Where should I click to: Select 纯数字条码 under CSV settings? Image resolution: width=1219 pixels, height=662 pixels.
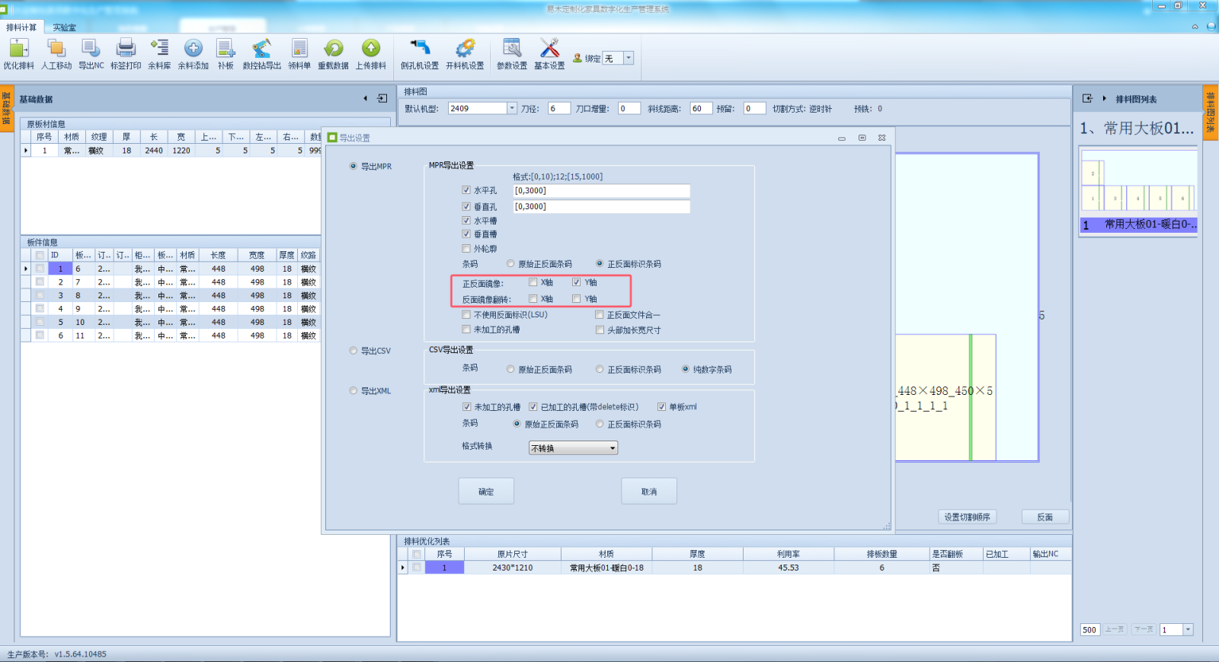click(x=686, y=370)
